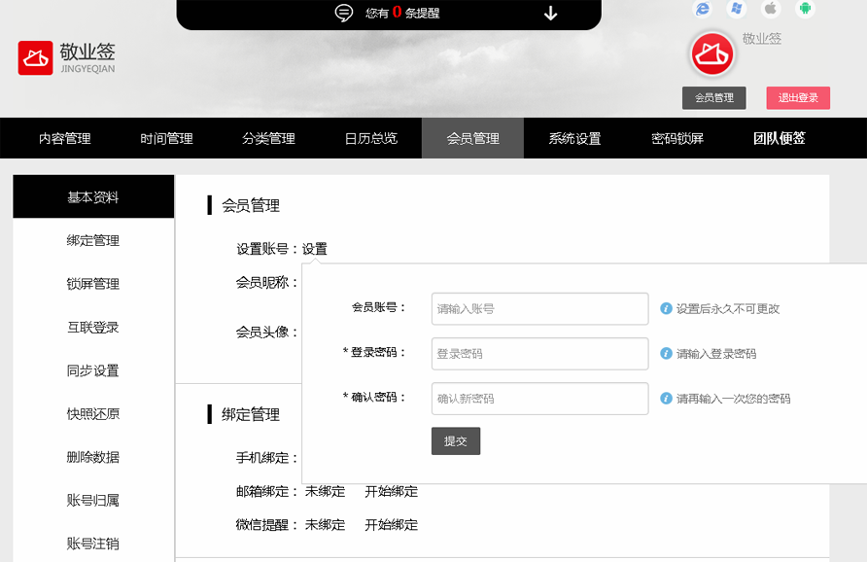This screenshot has height=562, width=867.
Task: Click the Windows platform icon
Action: click(737, 9)
